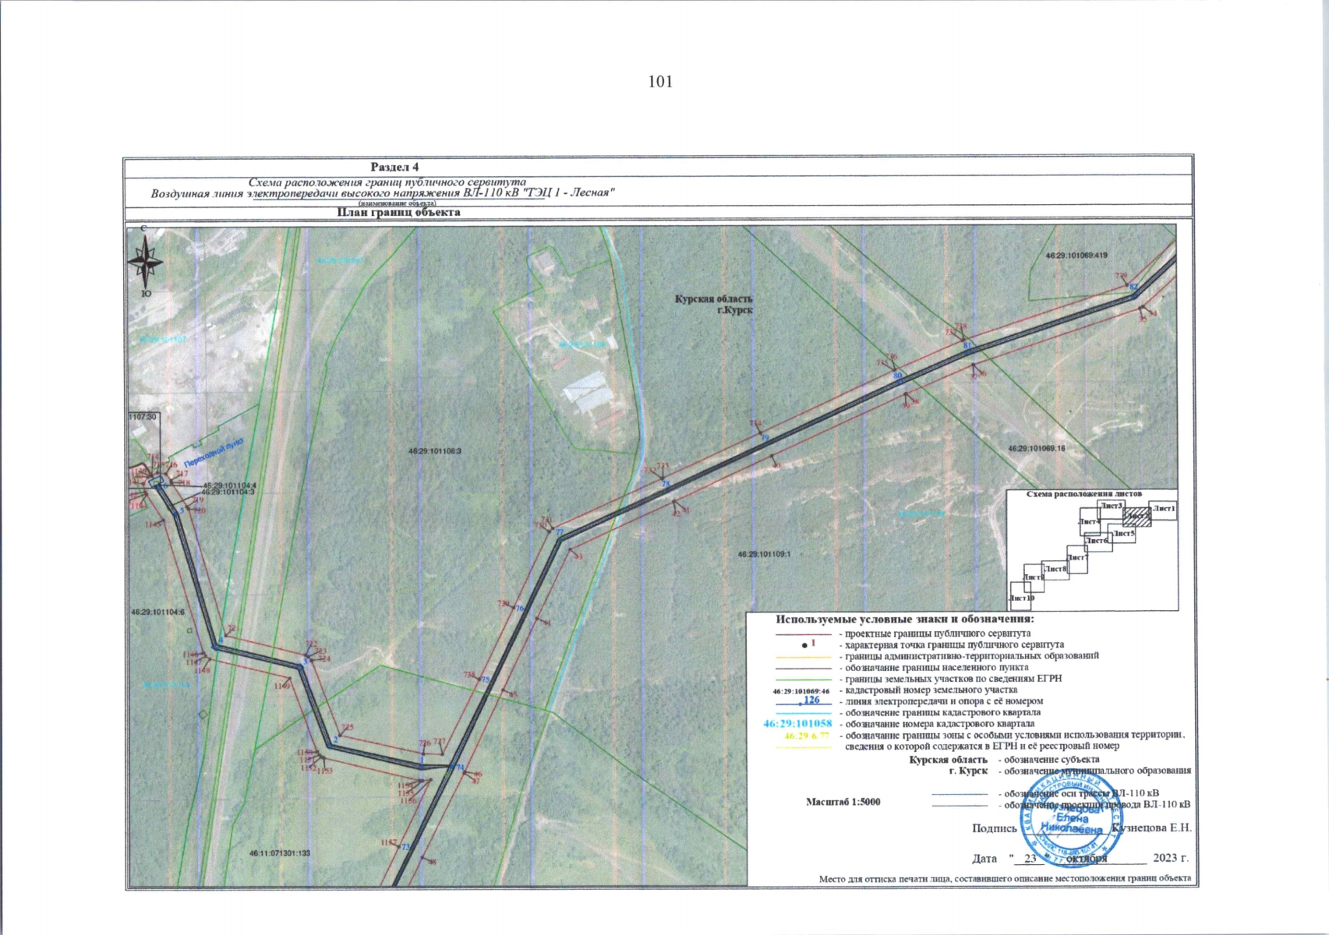Screen dimensions: 1329x935
Task: Click power line support marker 77
Action: point(559,533)
